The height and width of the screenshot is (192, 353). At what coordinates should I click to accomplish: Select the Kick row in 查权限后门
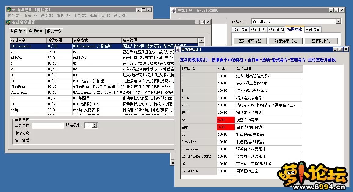click(x=241, y=98)
